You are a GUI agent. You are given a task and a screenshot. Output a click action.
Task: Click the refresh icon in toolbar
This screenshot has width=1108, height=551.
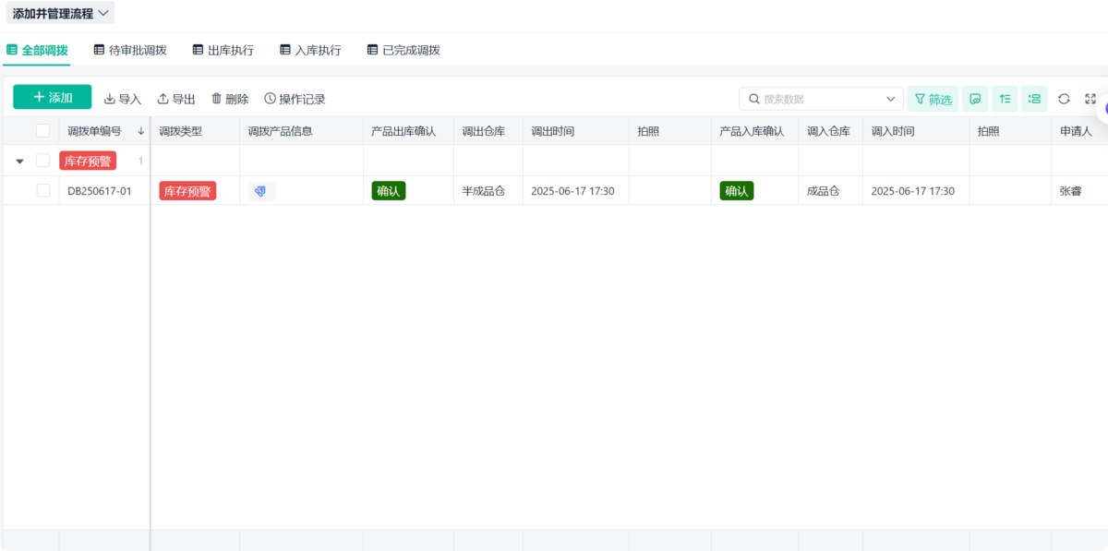(1064, 99)
